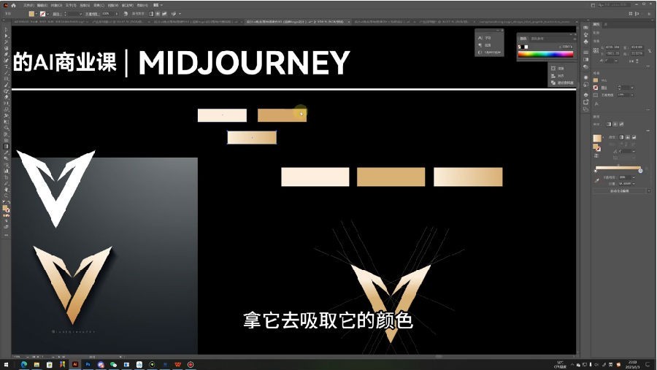Click the gradient eyedropper icon in Gradient panel
This screenshot has height=370, width=657.
[596, 180]
